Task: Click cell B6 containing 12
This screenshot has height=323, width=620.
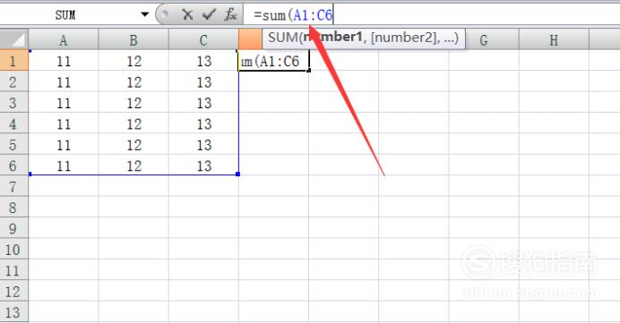Action: tap(133, 166)
